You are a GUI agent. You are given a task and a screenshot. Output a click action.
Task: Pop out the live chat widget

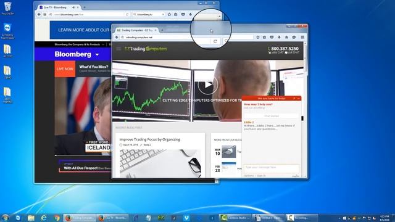click(294, 99)
